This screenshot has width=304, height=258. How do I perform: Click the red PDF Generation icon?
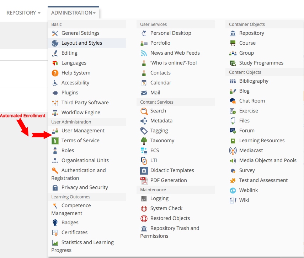[144, 181]
